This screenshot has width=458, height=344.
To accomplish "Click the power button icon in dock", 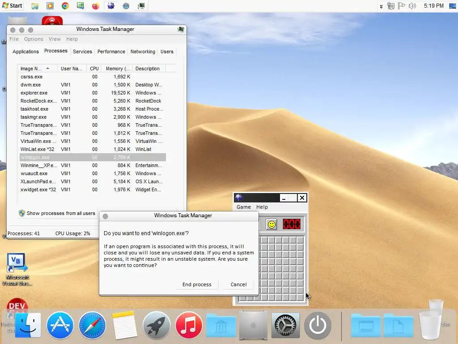I will (x=318, y=325).
